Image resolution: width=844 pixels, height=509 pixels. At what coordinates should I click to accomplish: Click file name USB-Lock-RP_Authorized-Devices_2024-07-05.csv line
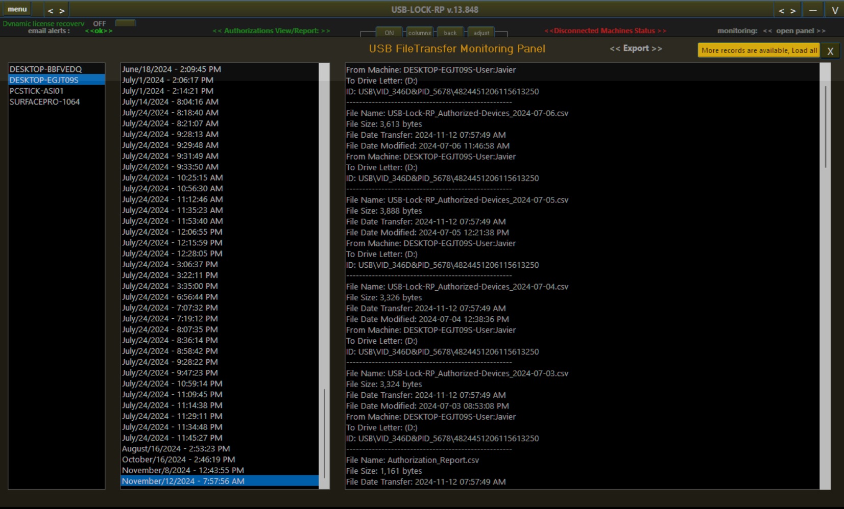point(457,200)
